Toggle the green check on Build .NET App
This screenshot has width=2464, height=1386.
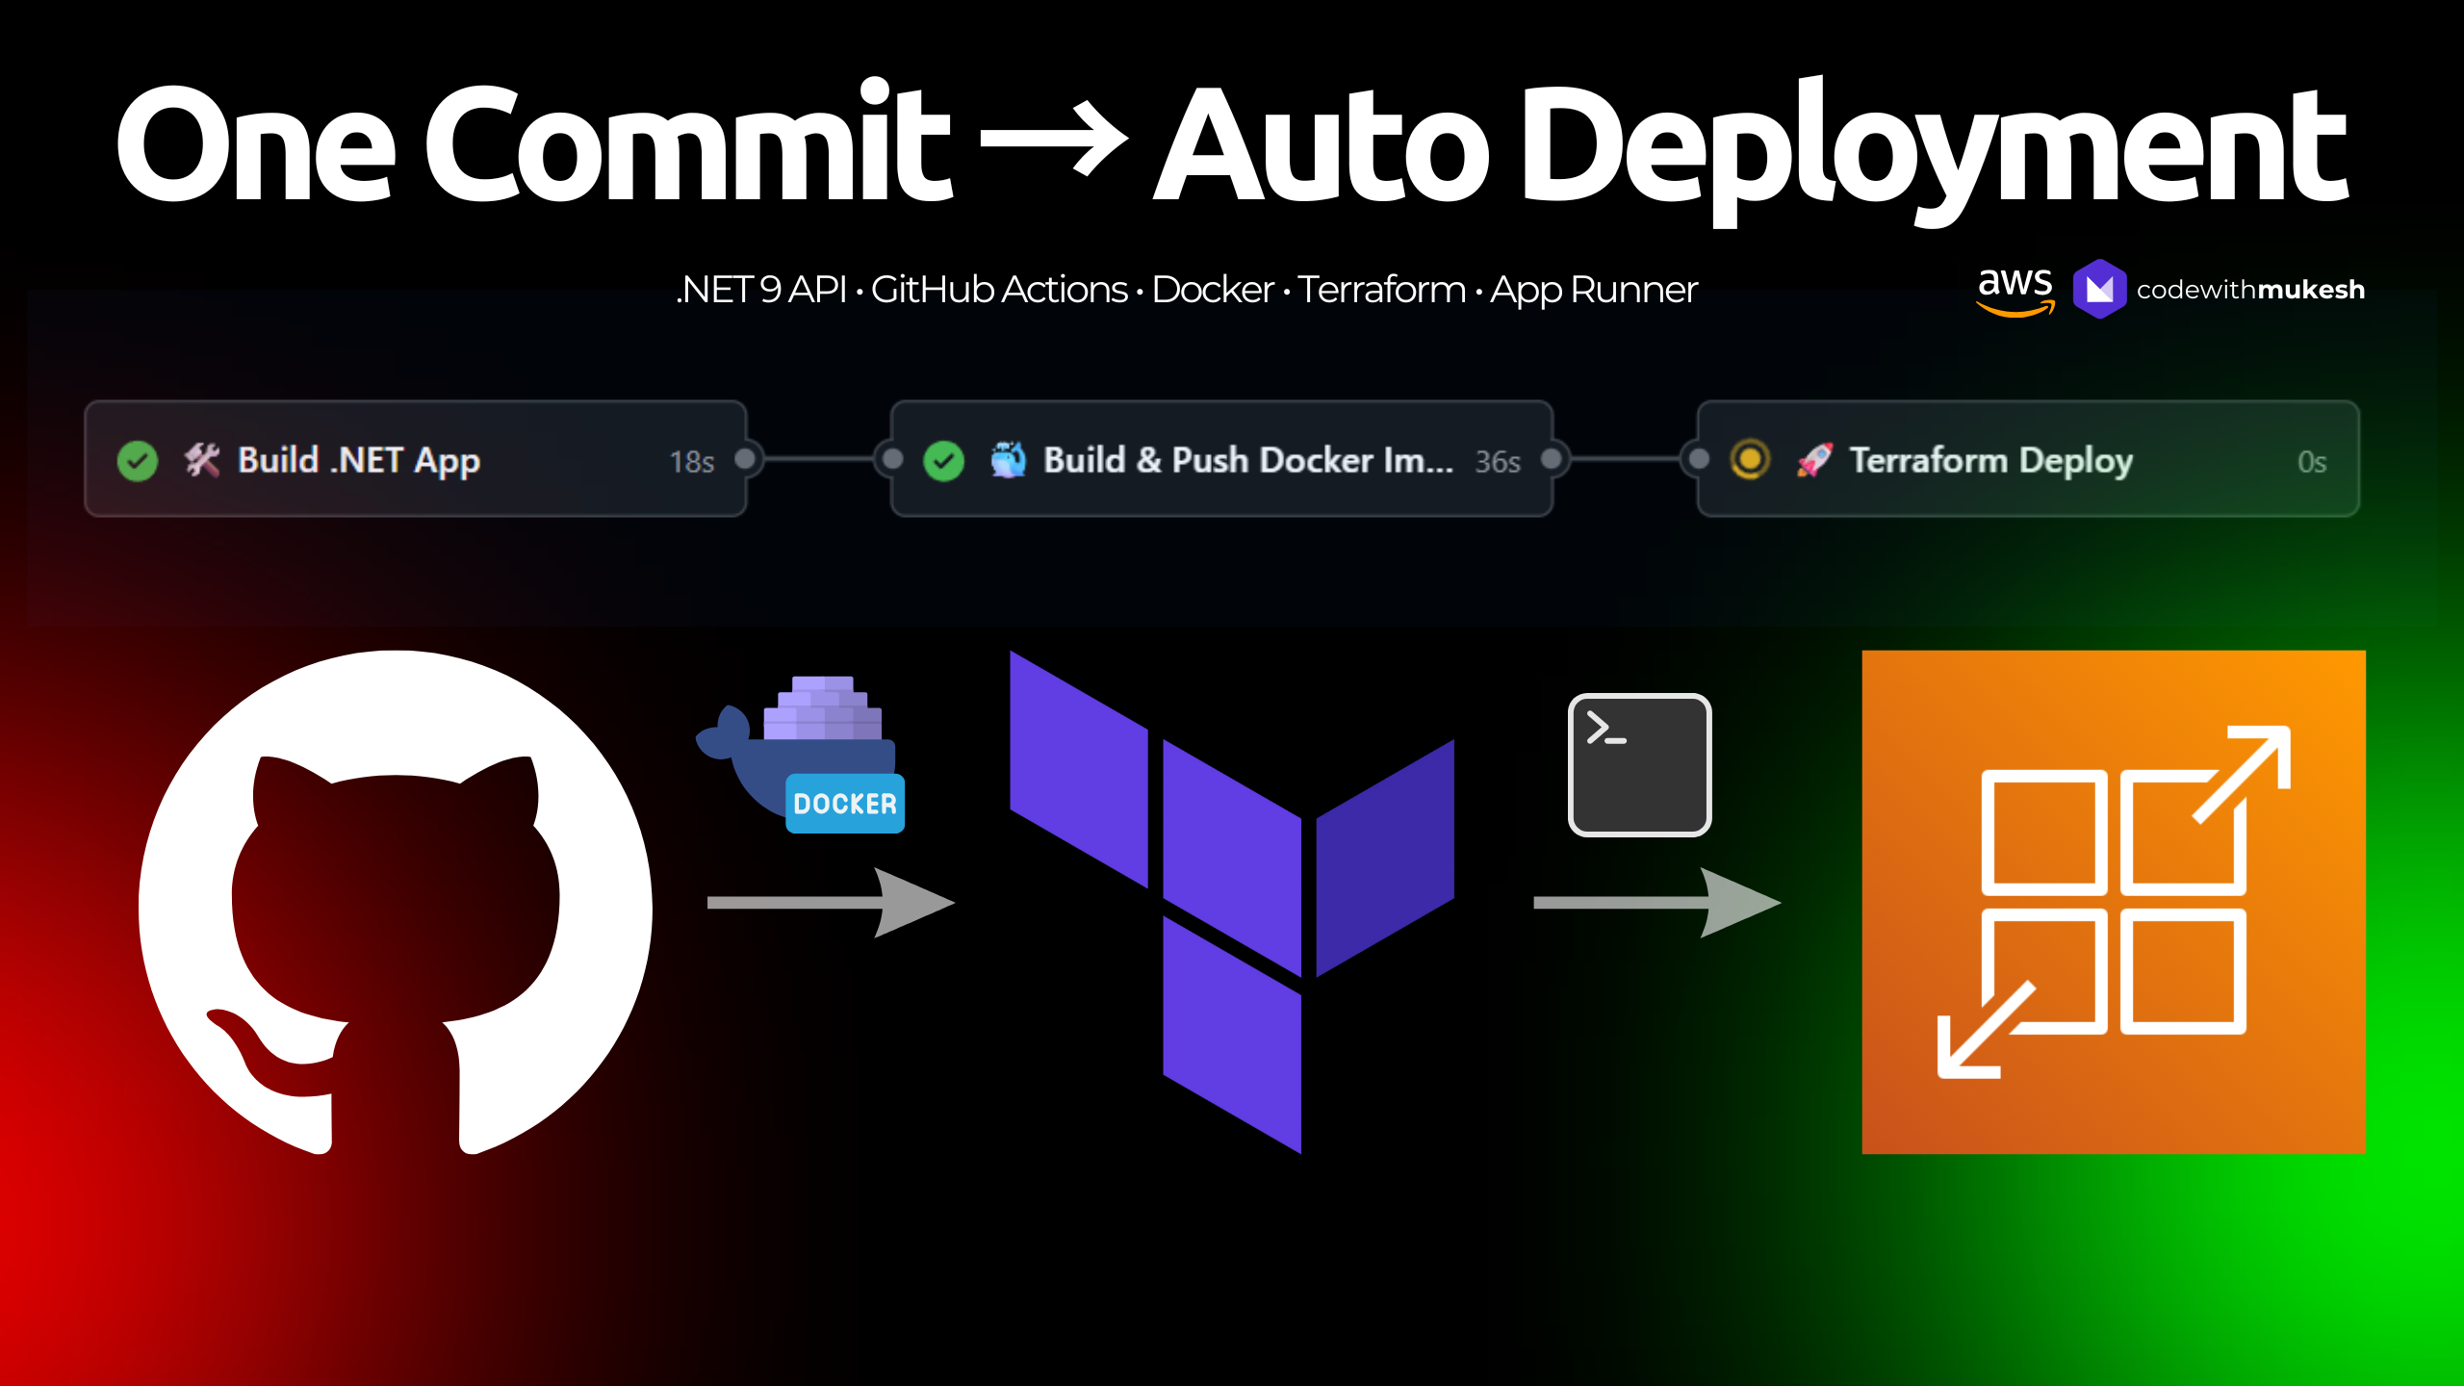pos(136,460)
